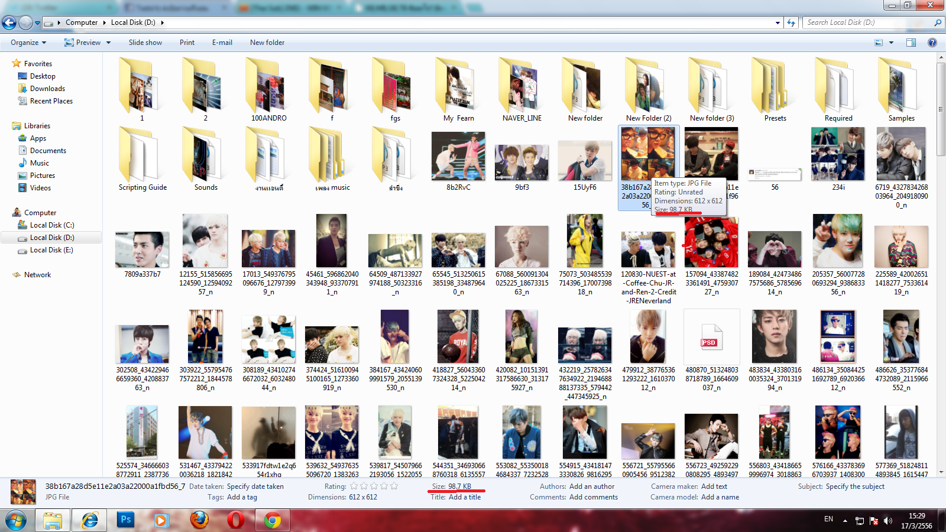Open the Photoshop icon in the taskbar
The image size is (946, 532).
pyautogui.click(x=126, y=520)
